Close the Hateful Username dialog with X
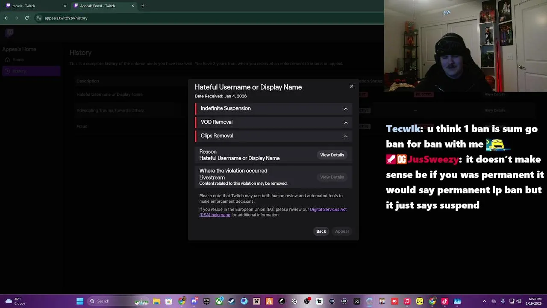The image size is (547, 308). coord(351,86)
